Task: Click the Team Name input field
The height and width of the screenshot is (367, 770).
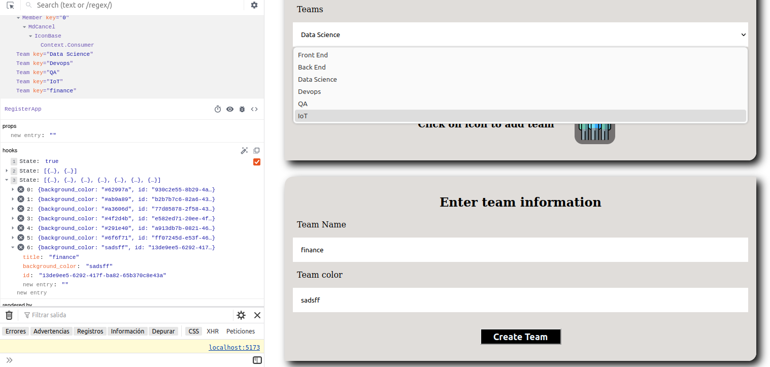Action: coord(520,250)
